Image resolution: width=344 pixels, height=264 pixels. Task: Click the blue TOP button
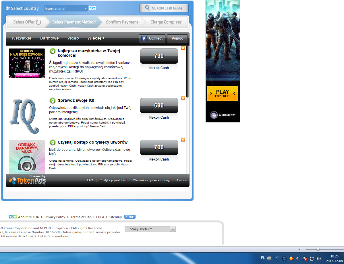(130, 217)
